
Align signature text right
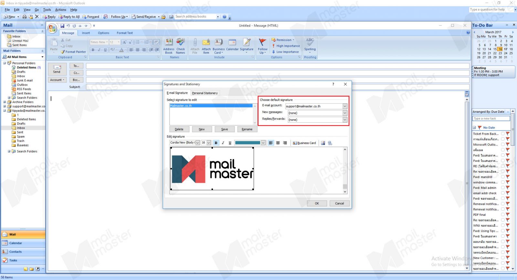[x=285, y=143]
